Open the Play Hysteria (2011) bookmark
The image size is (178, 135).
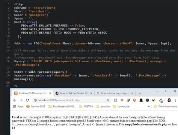(x=62, y=106)
